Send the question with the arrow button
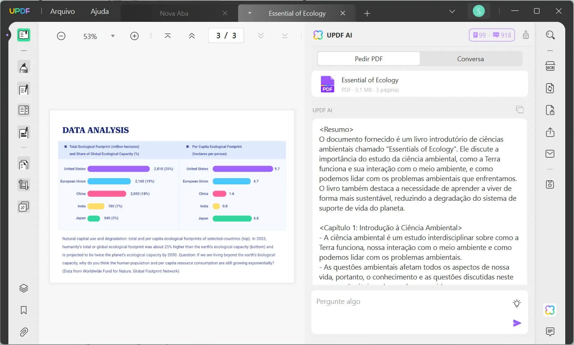This screenshot has width=574, height=345. click(x=517, y=323)
